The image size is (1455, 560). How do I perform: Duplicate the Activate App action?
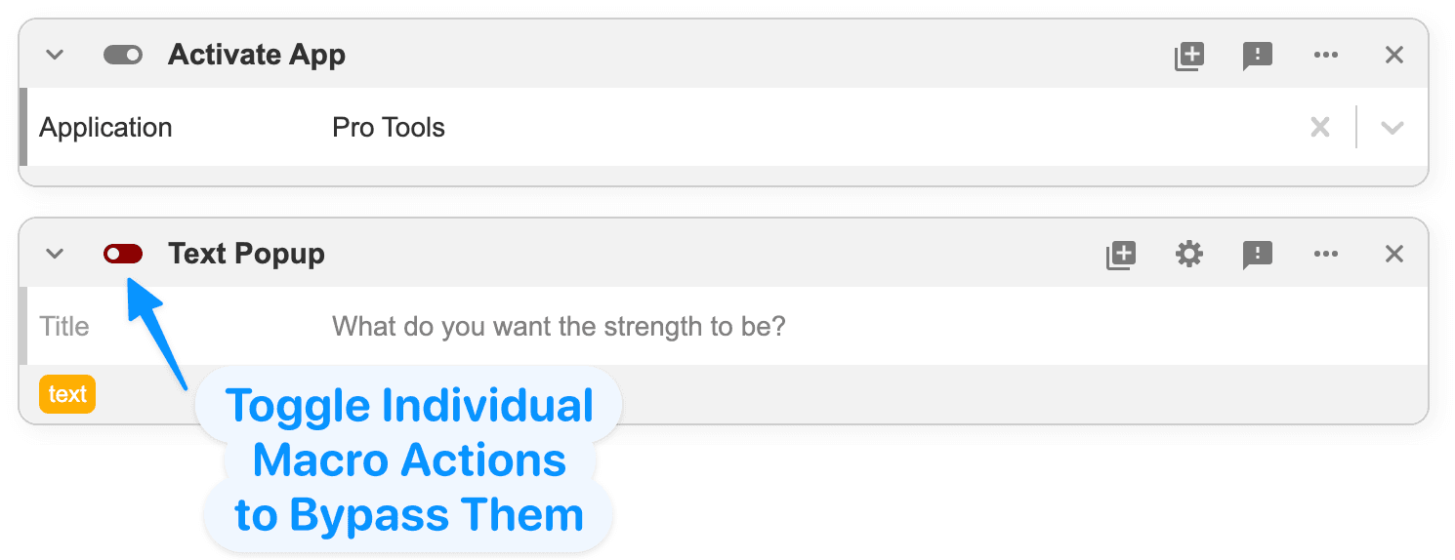[x=1188, y=56]
